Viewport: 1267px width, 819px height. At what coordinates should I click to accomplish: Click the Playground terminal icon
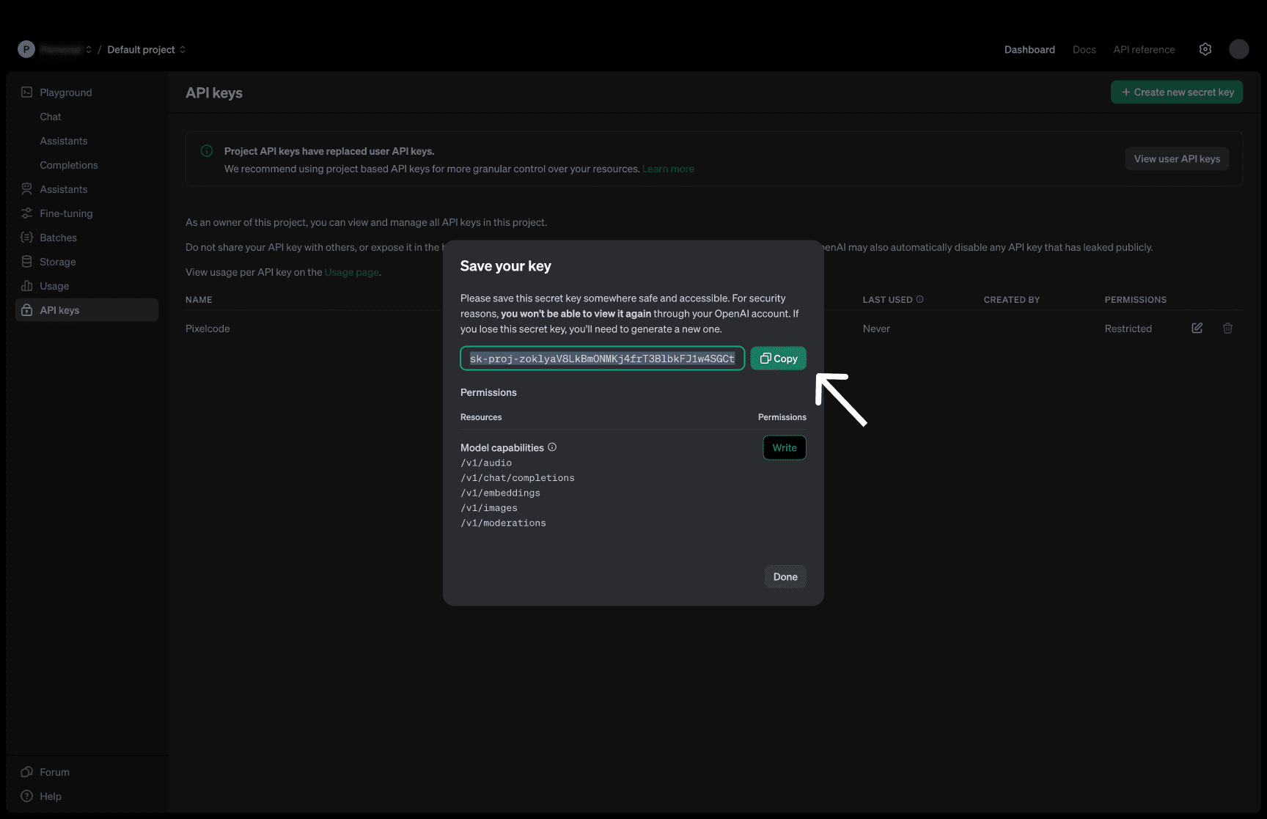pos(27,92)
